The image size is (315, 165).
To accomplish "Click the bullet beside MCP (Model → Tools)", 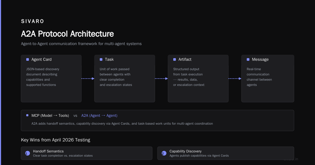I will [x=27, y=115].
